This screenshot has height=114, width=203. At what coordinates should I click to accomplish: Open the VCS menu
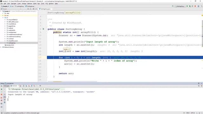coord(47,3)
